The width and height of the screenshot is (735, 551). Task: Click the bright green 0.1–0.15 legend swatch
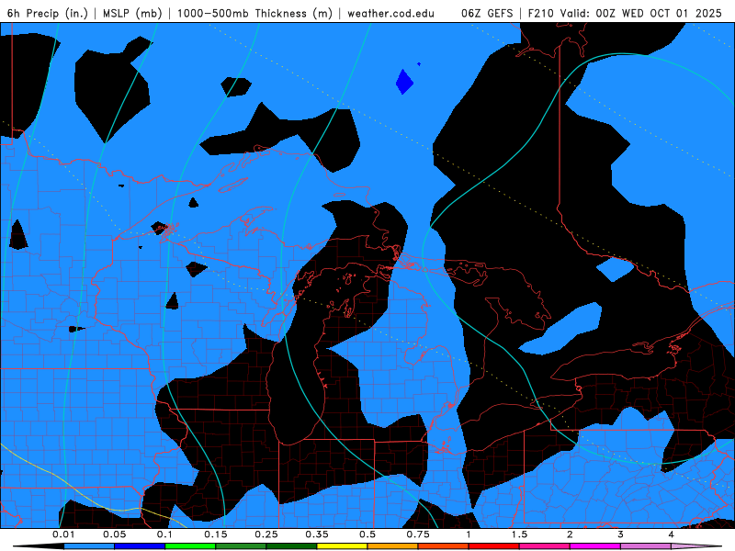(190, 546)
